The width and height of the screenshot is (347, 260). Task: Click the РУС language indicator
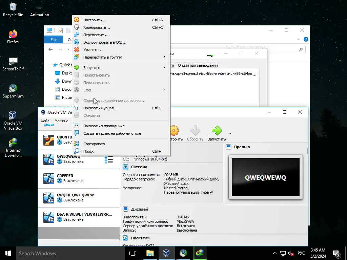301,253
